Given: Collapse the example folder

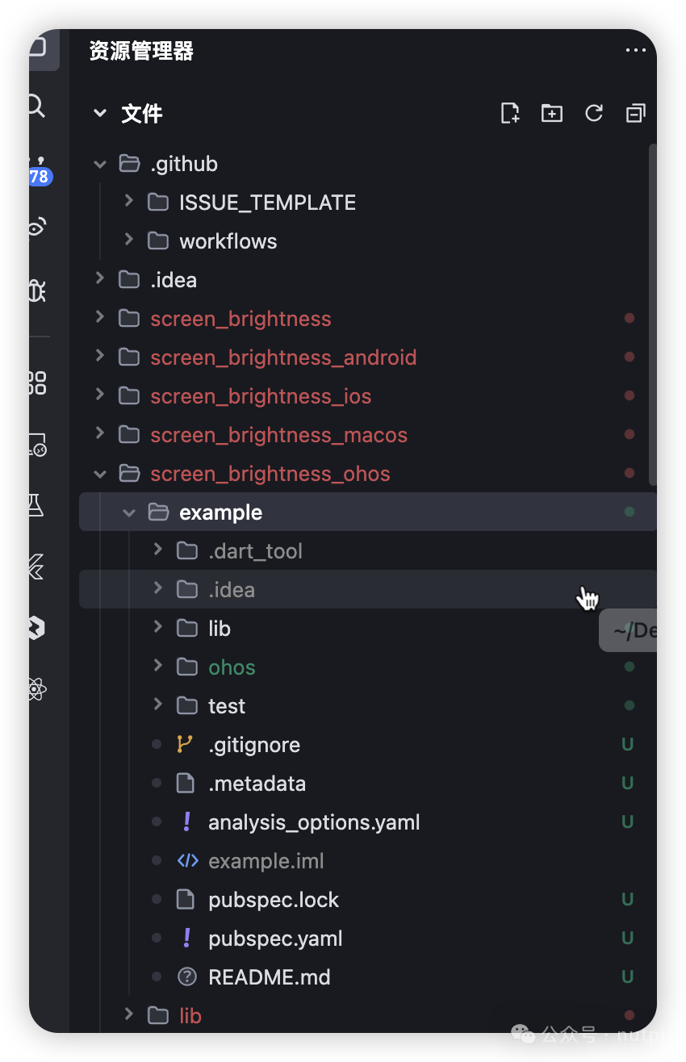Looking at the screenshot, I should tap(129, 512).
